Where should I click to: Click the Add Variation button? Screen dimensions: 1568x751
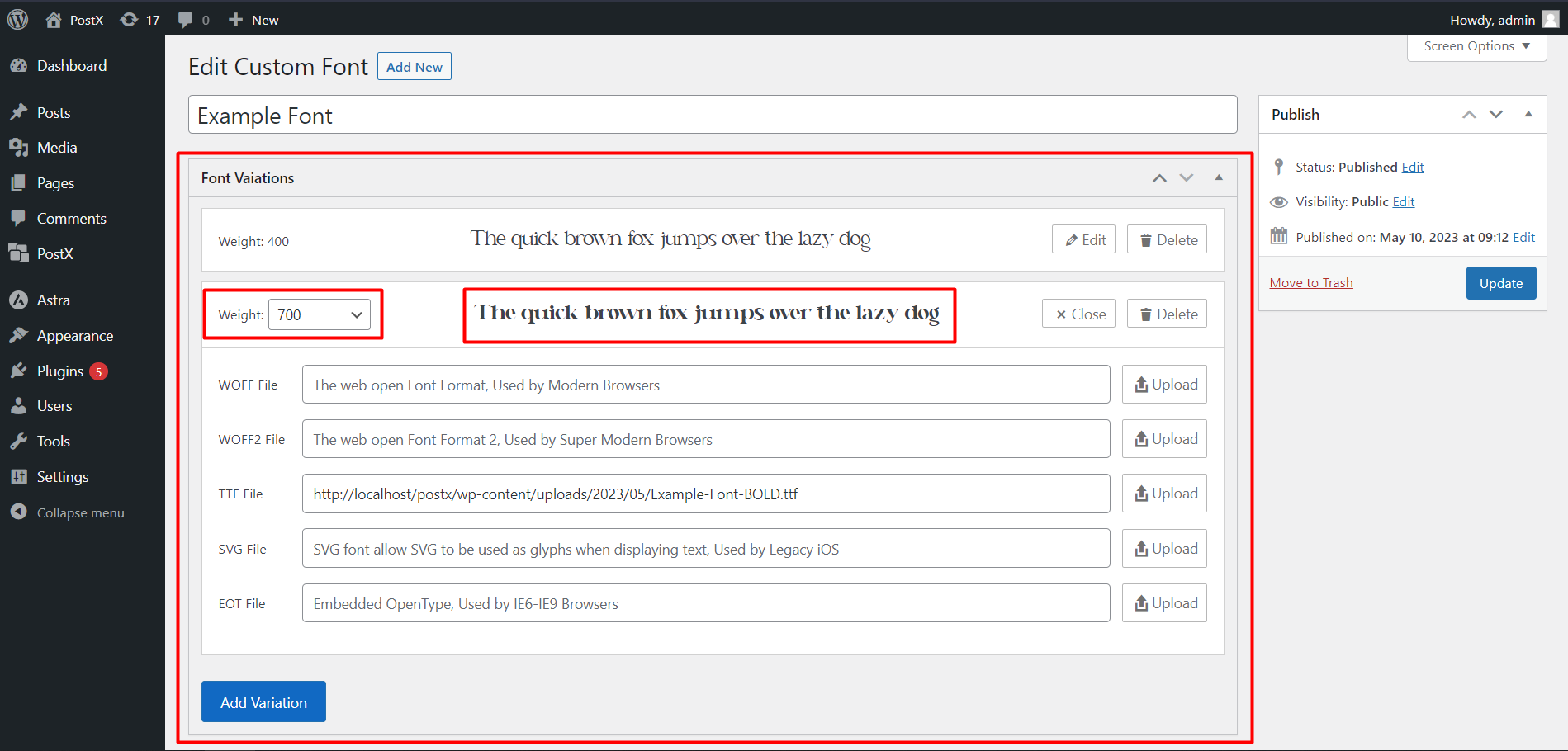(x=263, y=701)
